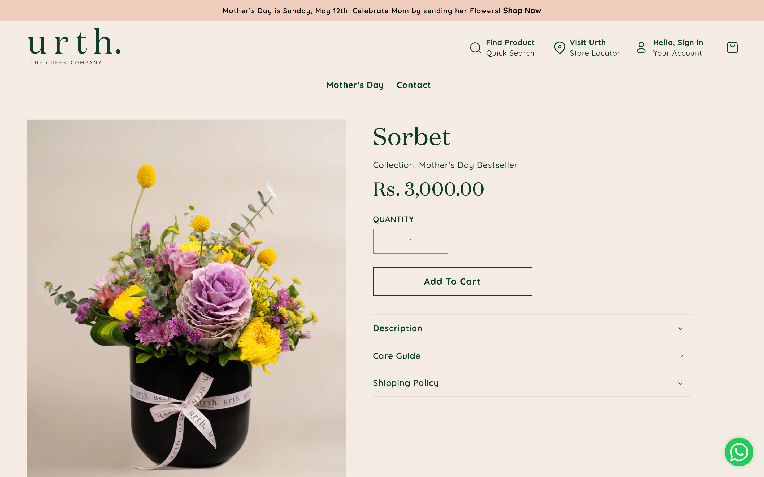
Task: Open Find Product Quick Search
Action: point(510,47)
